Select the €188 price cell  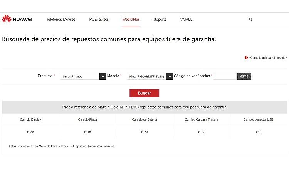[x=30, y=132]
